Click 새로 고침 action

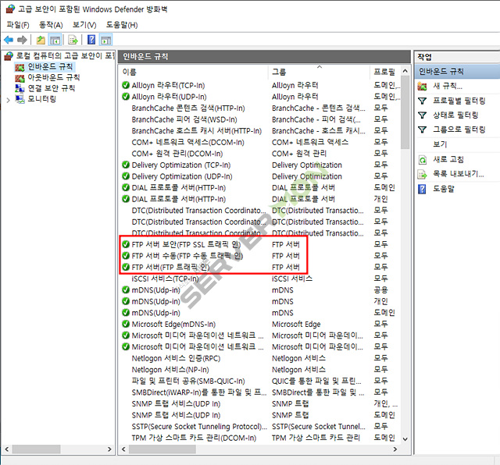(x=448, y=159)
